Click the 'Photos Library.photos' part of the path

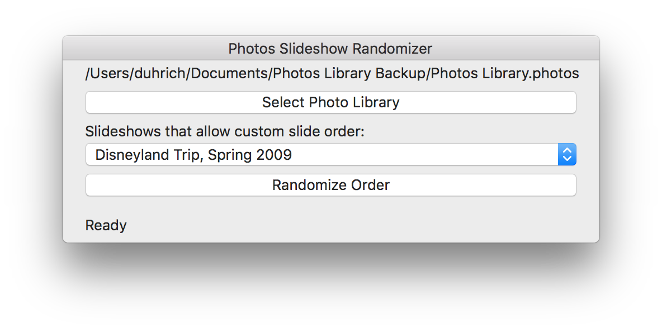(x=505, y=74)
